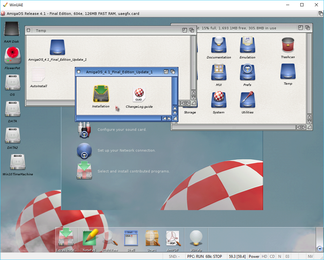The image size is (324, 260).
Task: Select the FlowerPot drive icon
Action: (12, 55)
